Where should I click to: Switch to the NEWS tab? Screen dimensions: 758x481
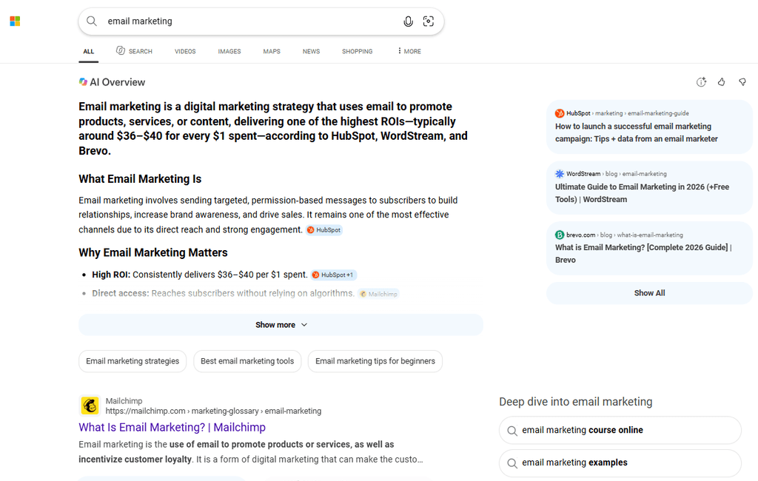point(312,51)
